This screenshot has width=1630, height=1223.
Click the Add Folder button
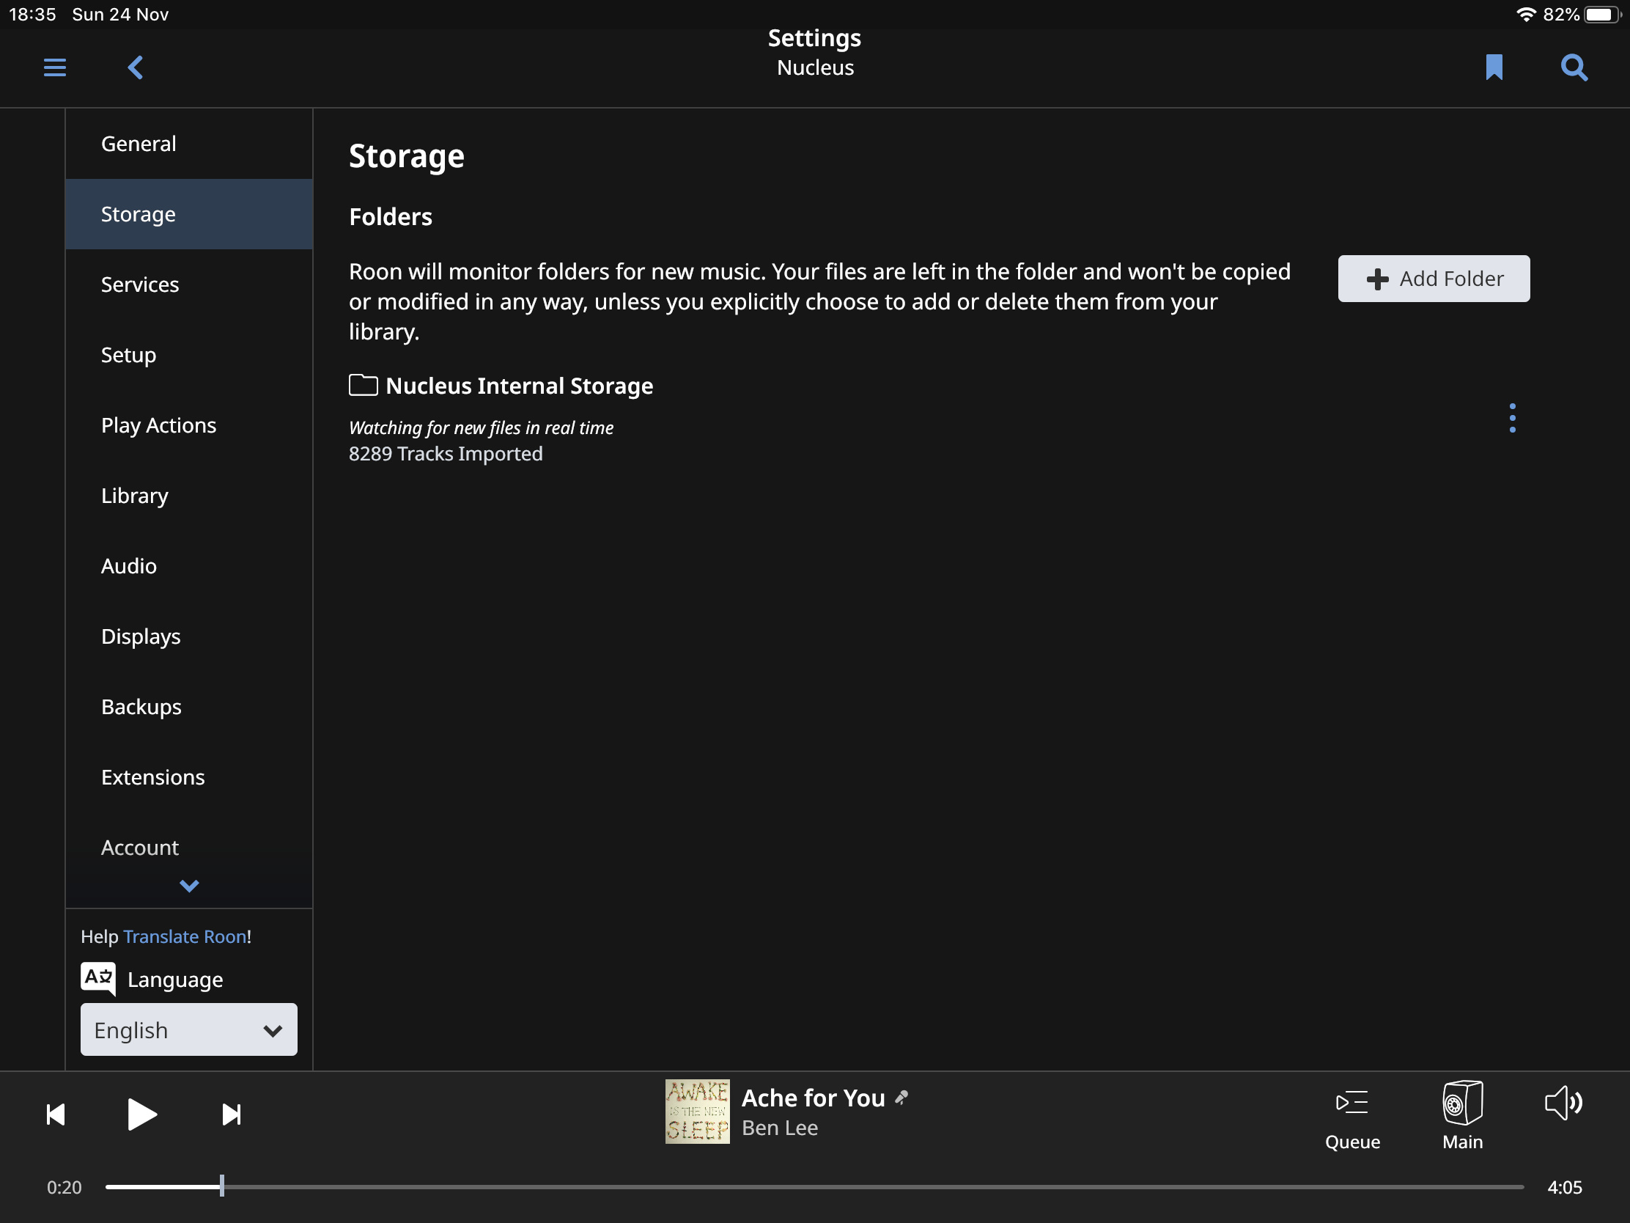click(1434, 279)
